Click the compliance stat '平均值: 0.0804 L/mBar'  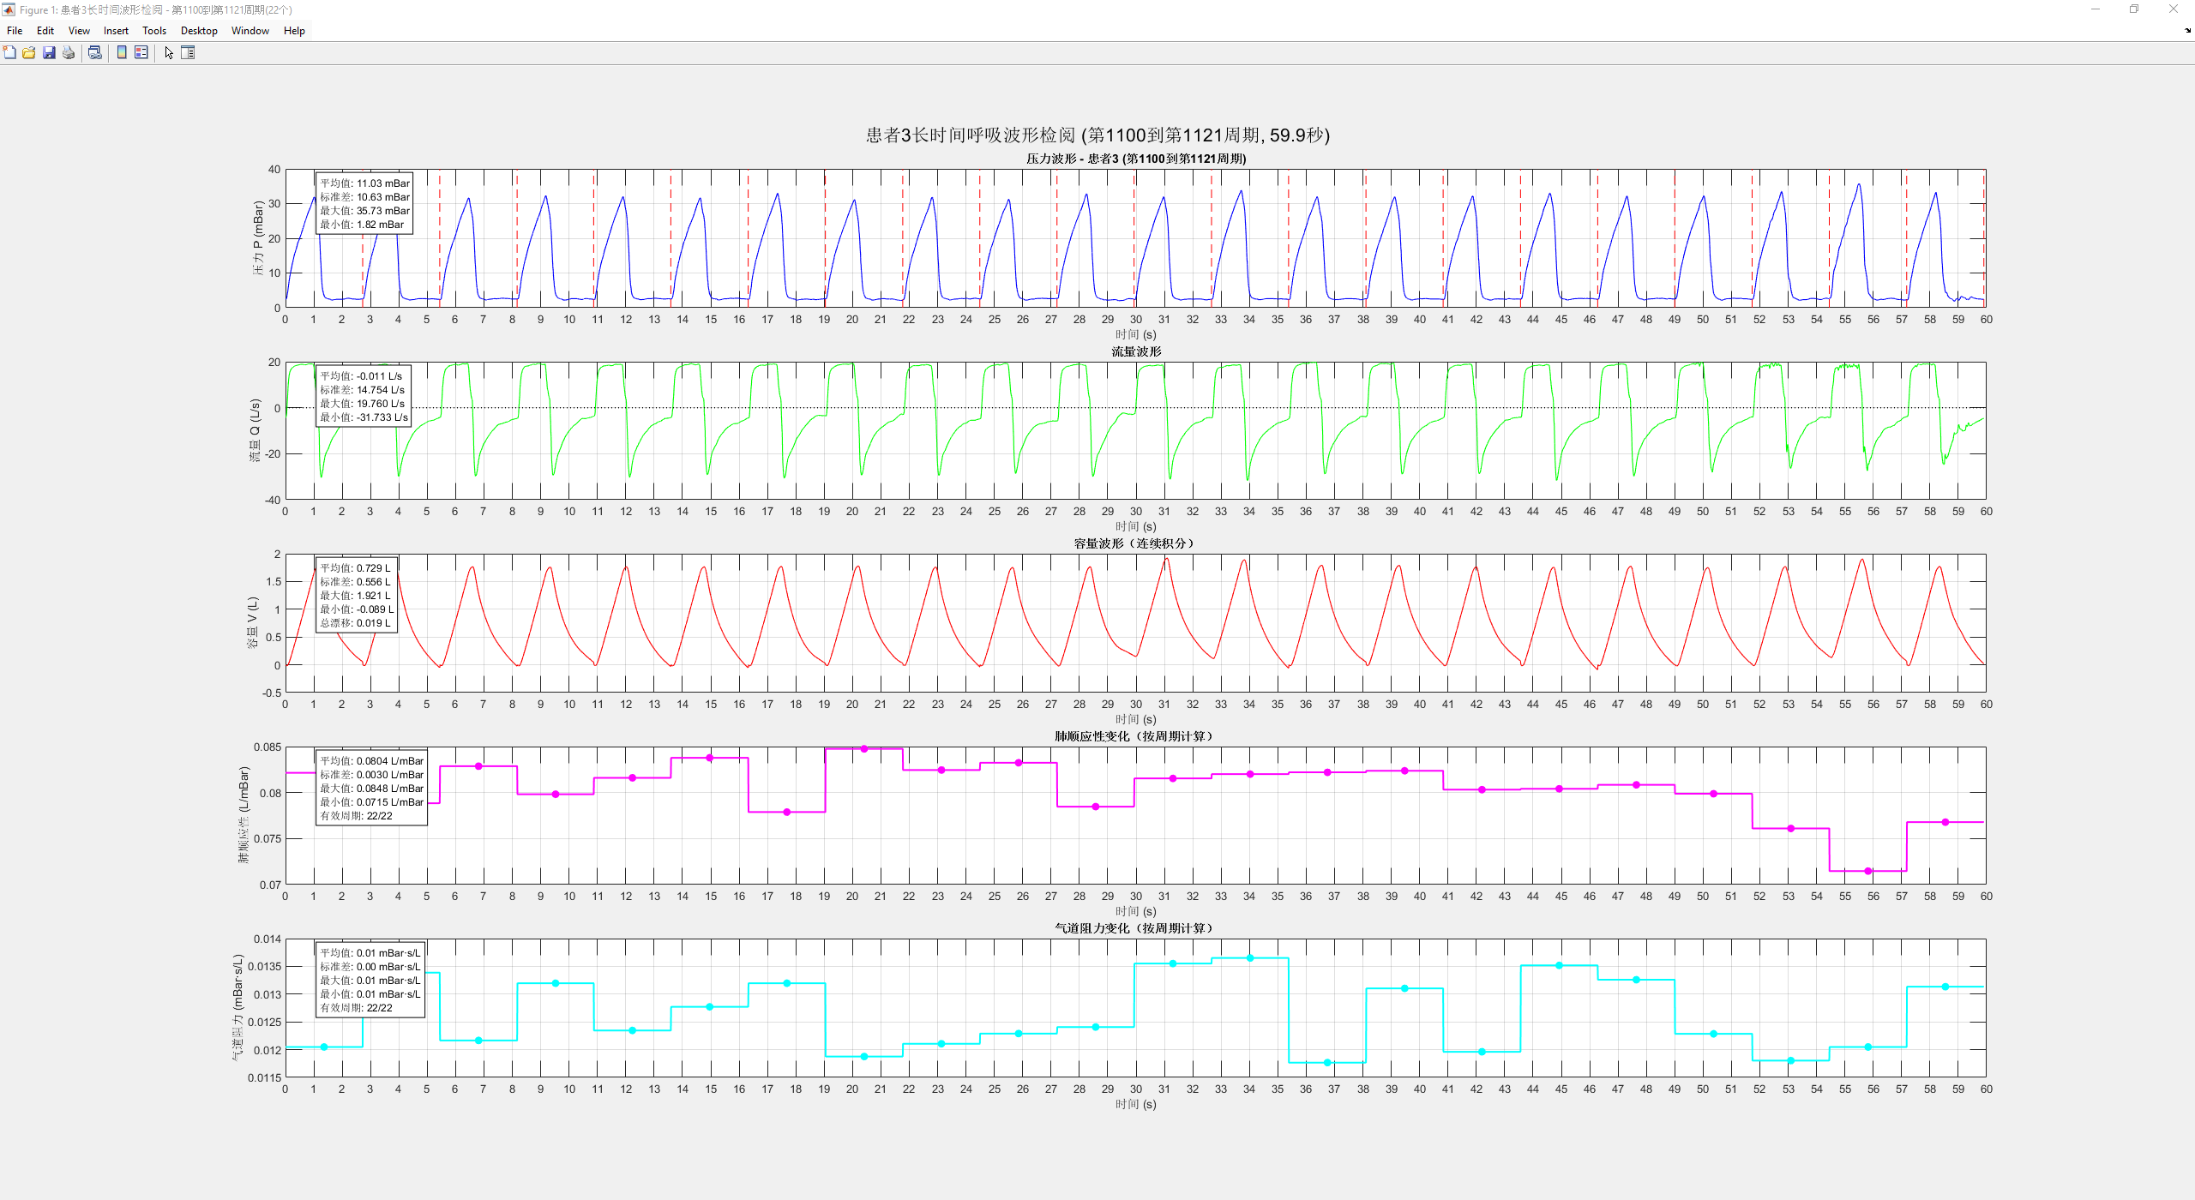372,761
